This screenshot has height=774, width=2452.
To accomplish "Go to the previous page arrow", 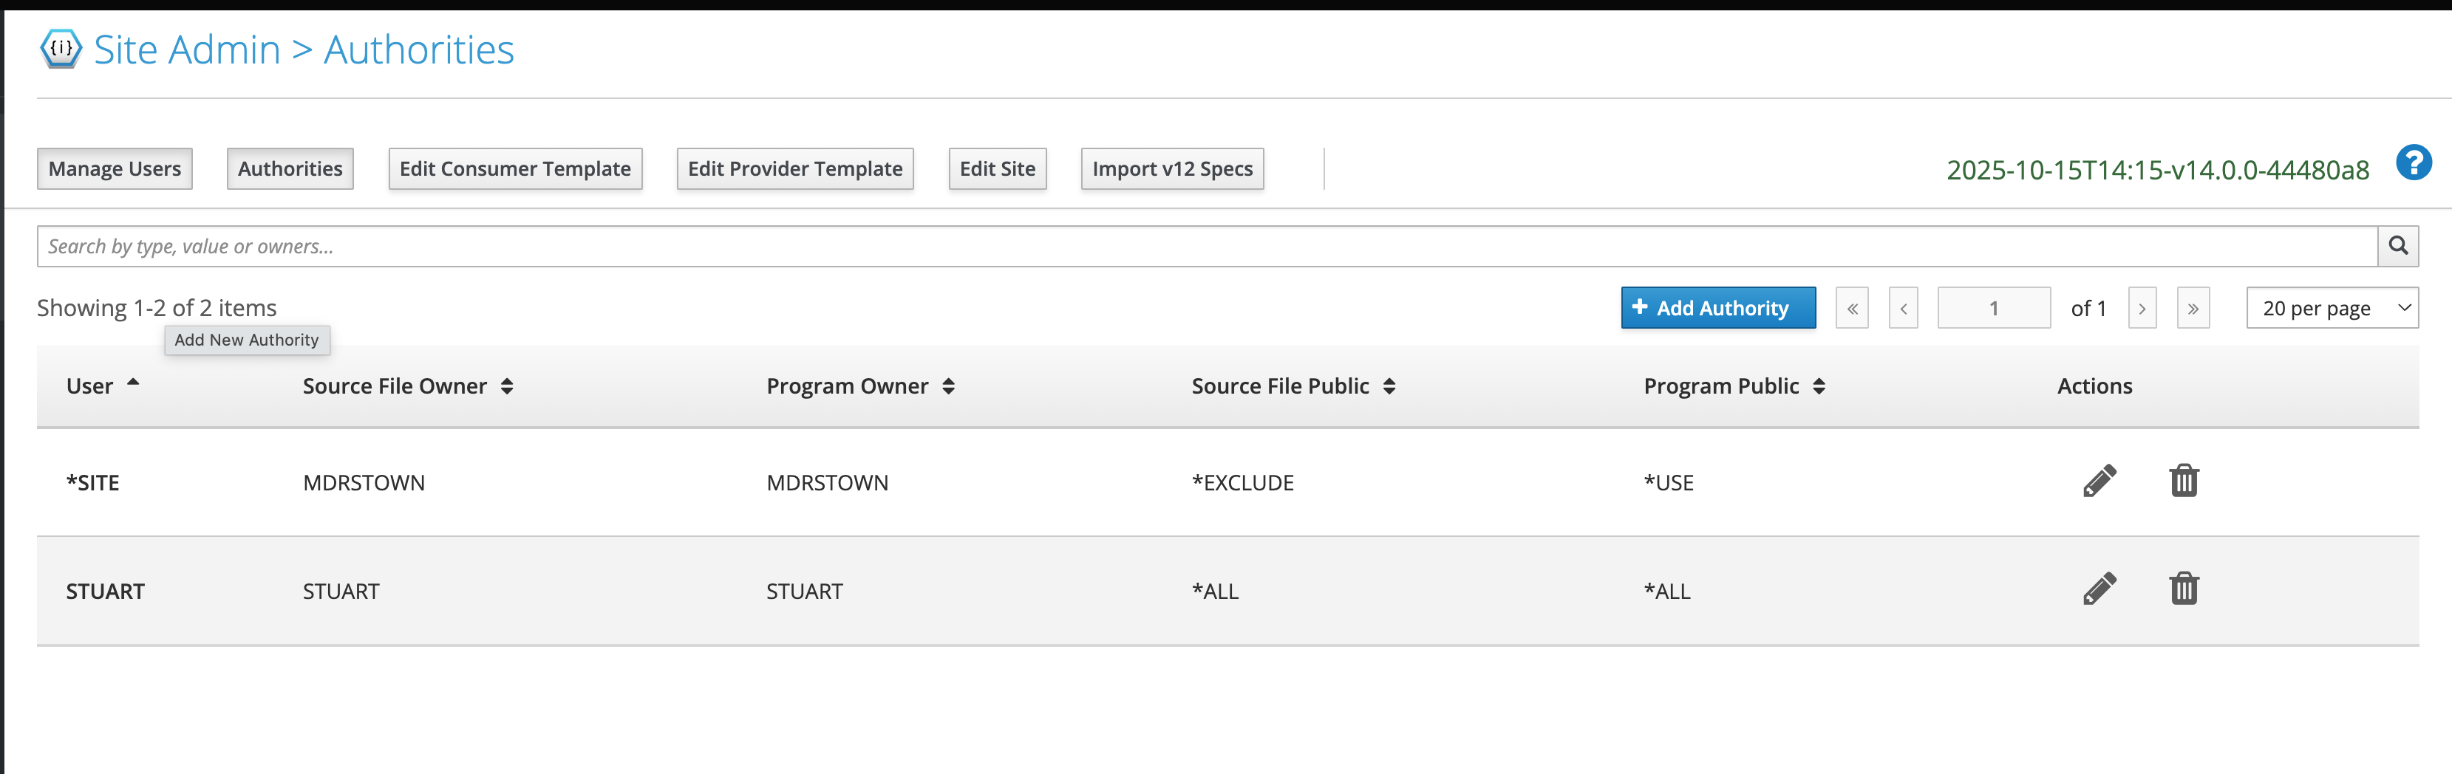I will click(x=1903, y=308).
